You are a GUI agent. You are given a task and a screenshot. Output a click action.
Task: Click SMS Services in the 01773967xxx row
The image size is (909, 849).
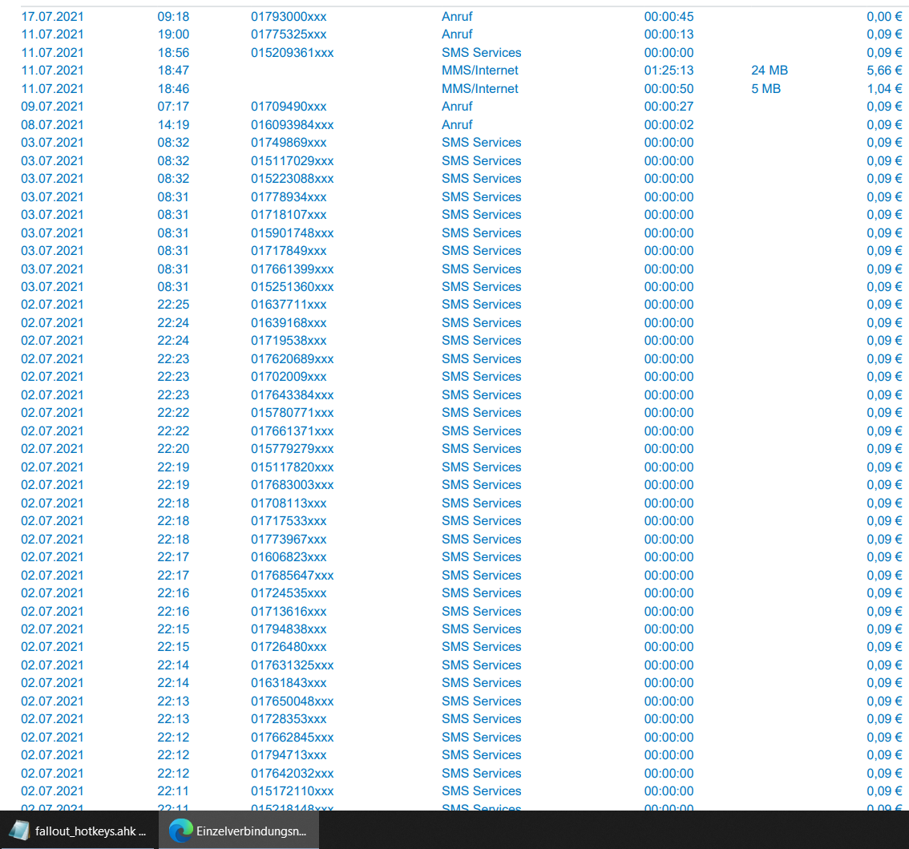tap(481, 539)
